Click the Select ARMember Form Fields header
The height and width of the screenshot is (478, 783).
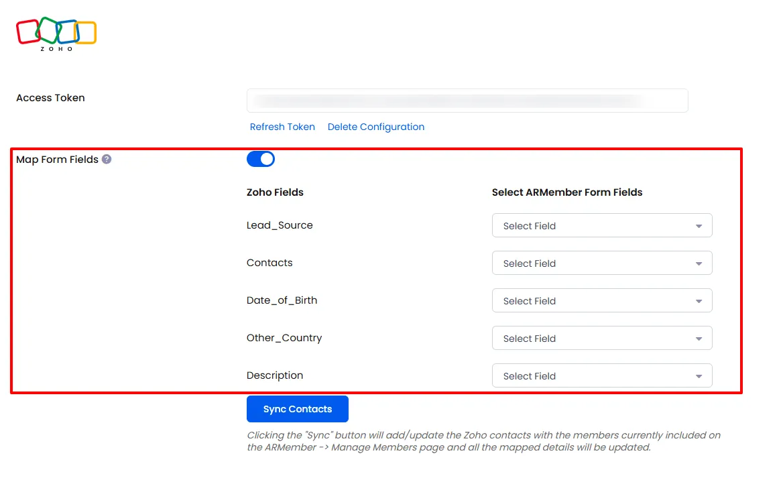click(566, 192)
